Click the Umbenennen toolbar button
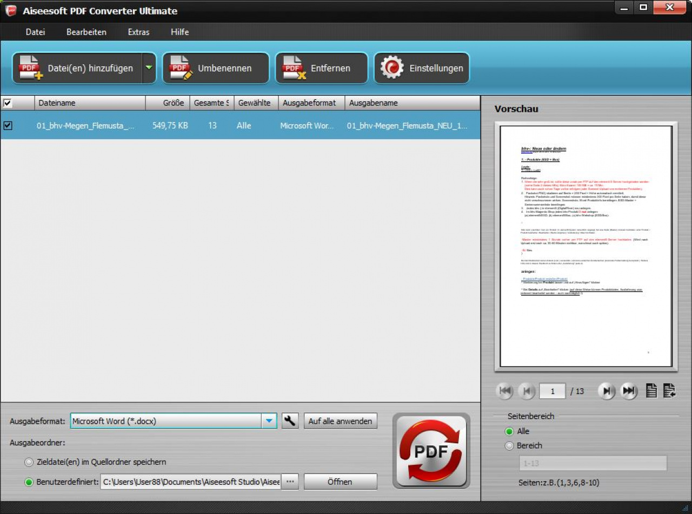This screenshot has height=514, width=692. (216, 68)
